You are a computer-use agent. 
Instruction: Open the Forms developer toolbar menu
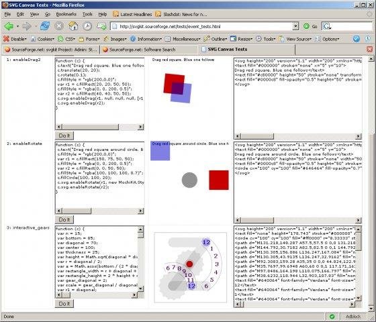(x=89, y=39)
